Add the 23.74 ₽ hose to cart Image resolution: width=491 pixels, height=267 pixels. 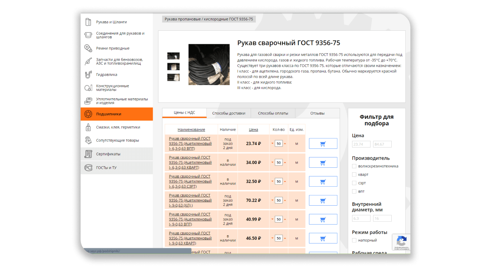323,144
